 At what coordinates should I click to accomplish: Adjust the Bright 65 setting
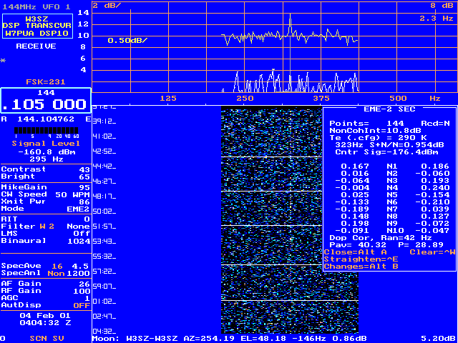tap(46, 177)
